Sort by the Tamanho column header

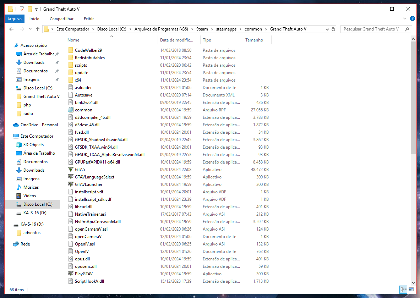(254, 40)
